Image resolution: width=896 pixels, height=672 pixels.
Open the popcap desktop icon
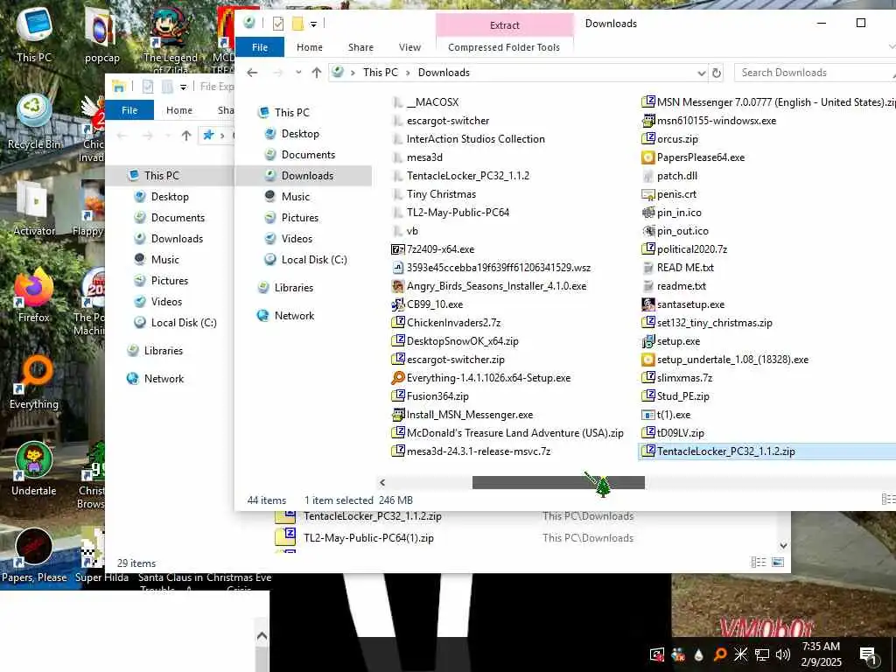click(x=101, y=35)
